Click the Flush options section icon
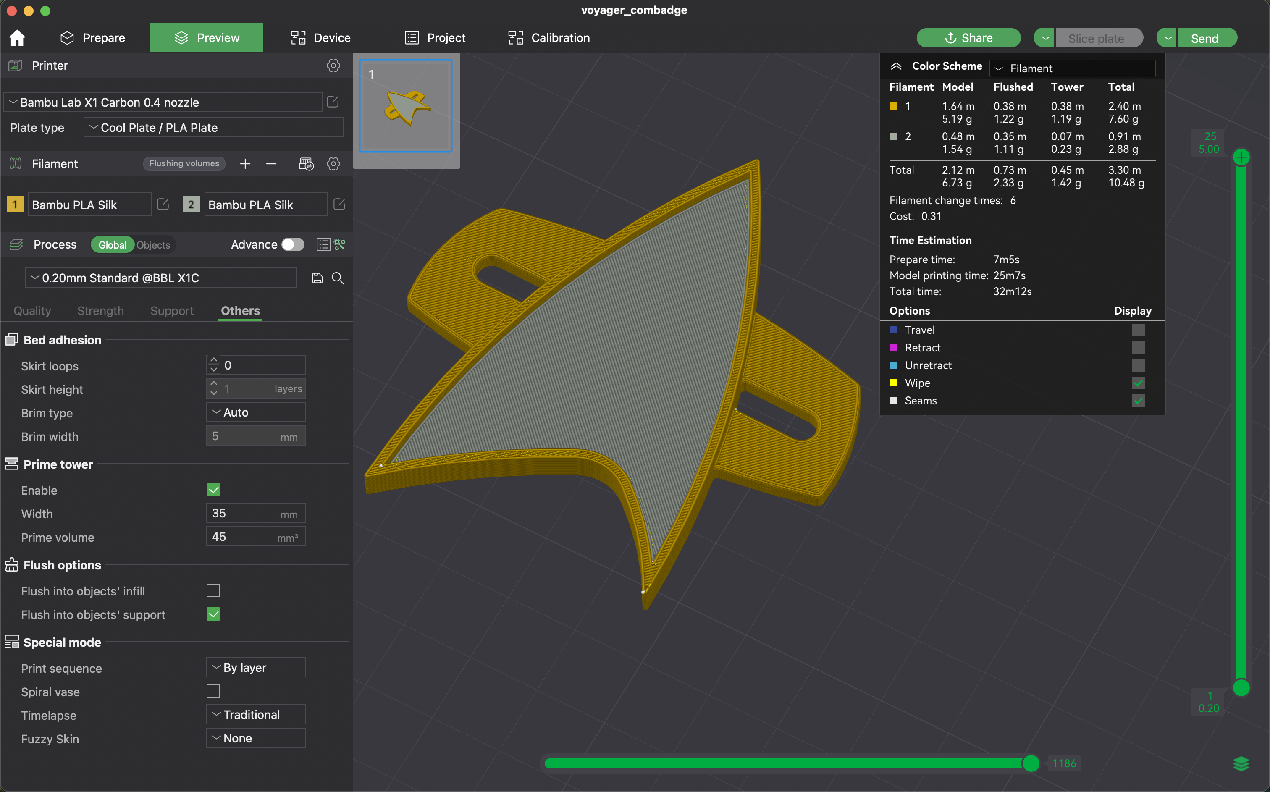Screen dimensions: 1270x792 (11, 565)
